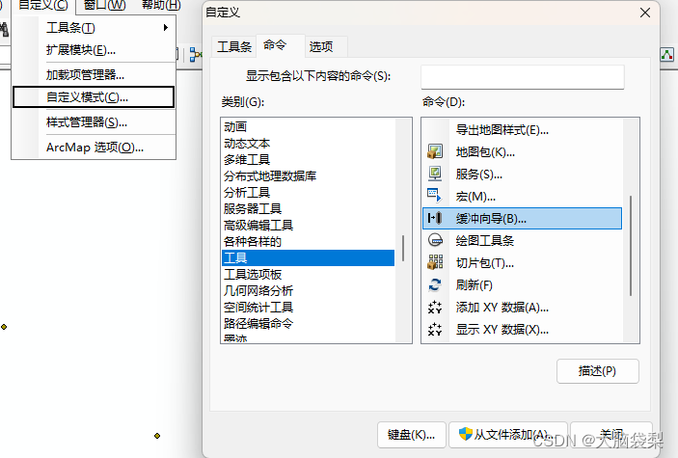Select the 刷新(F) refresh icon
Image resolution: width=678 pixels, height=458 pixels.
435,284
